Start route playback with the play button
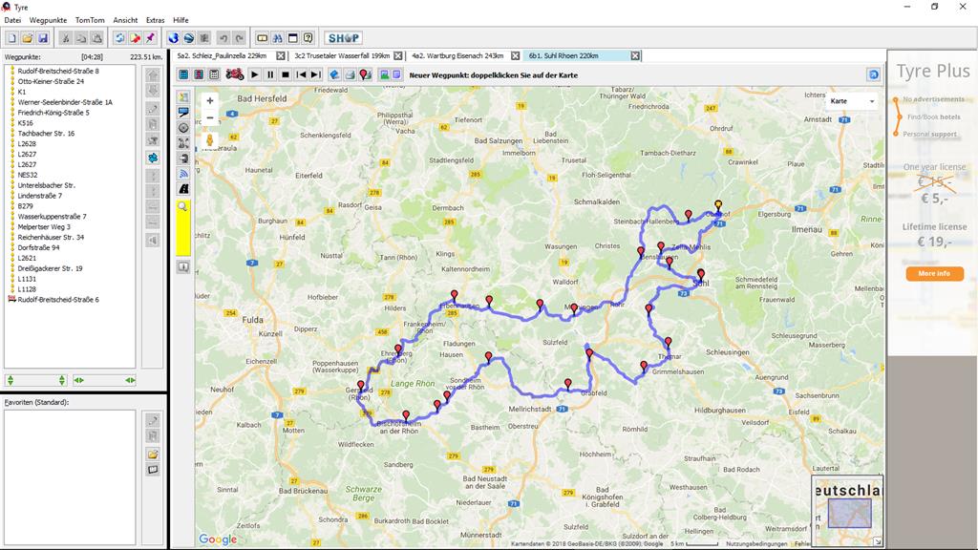This screenshot has height=550, width=978. (x=254, y=74)
